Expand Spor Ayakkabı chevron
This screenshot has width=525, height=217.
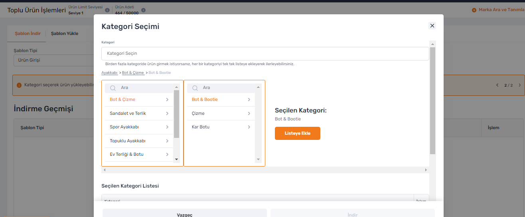point(167,127)
